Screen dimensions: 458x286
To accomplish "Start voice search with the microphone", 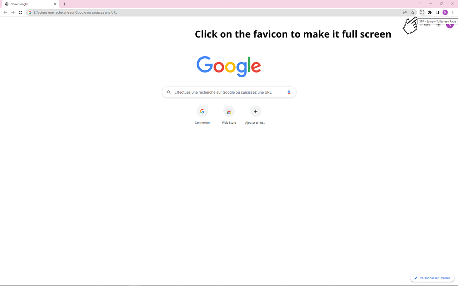I will click(x=289, y=92).
